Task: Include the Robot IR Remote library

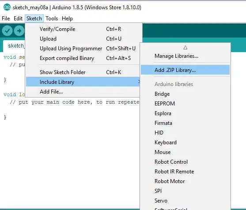Action: [x=185, y=172]
